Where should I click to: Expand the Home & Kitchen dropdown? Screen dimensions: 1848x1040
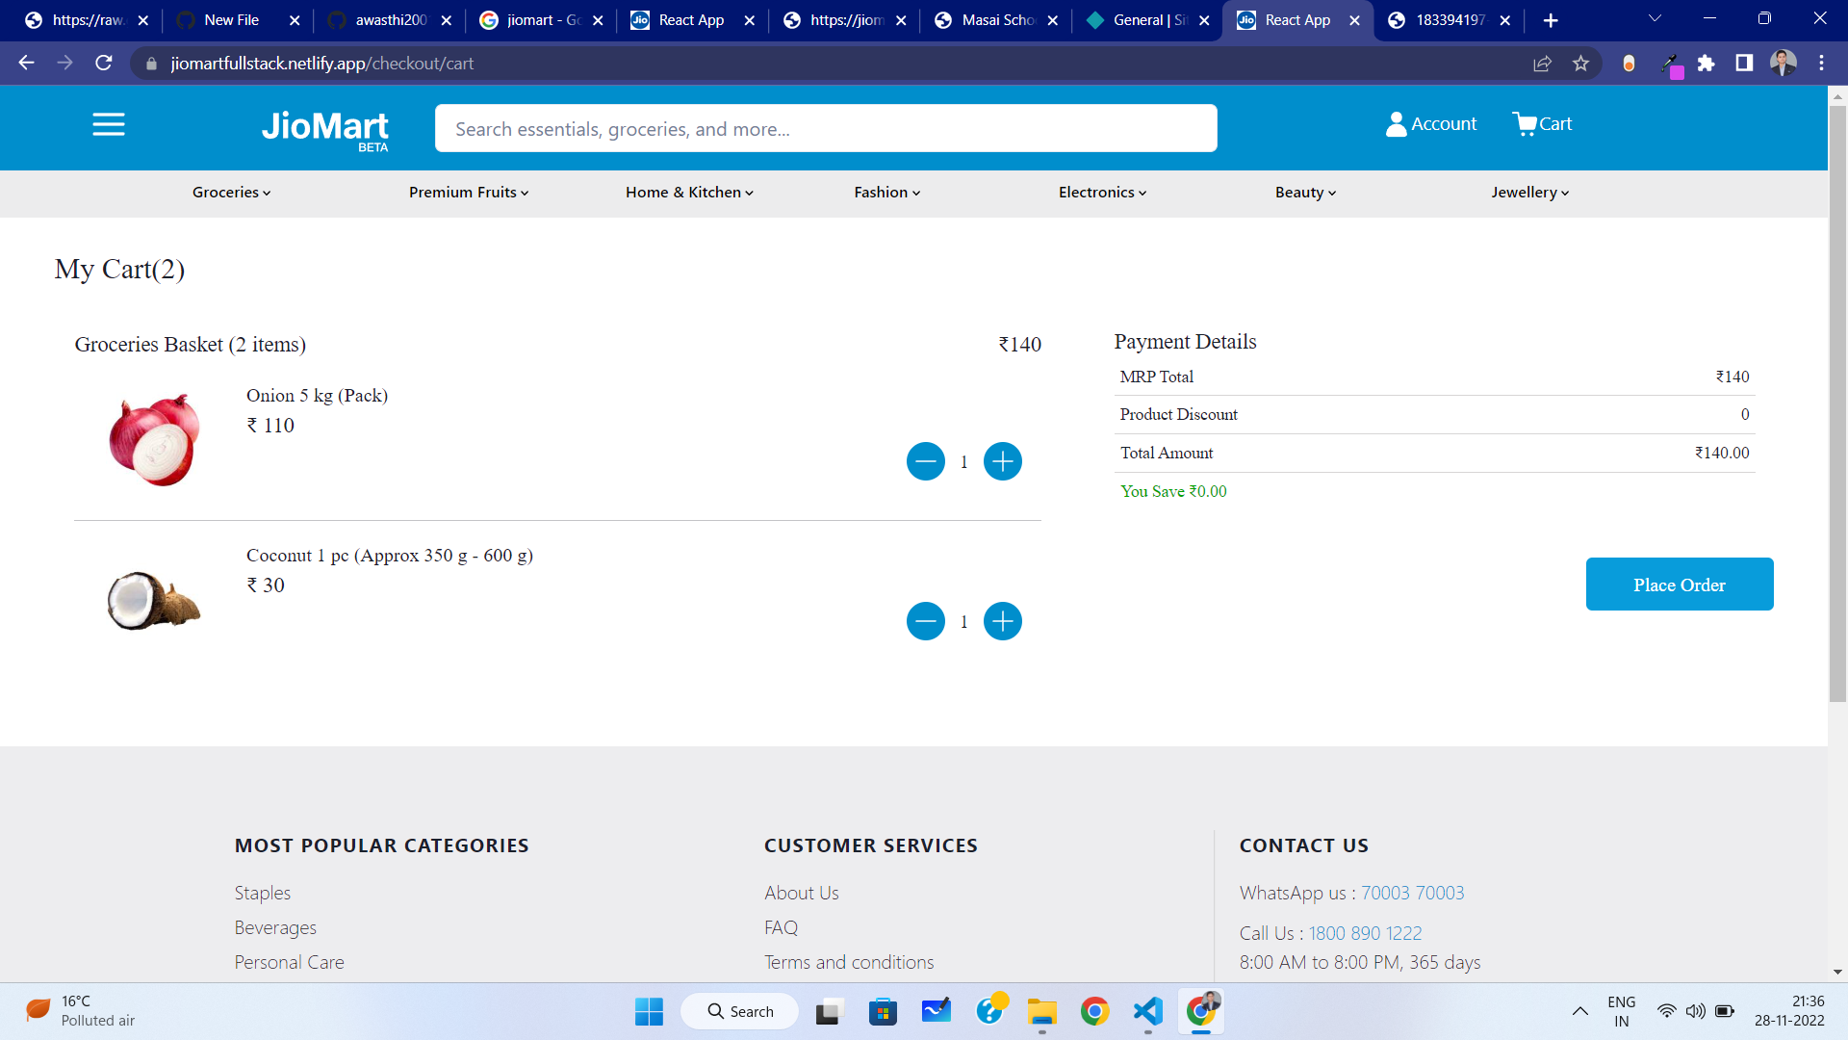[689, 193]
